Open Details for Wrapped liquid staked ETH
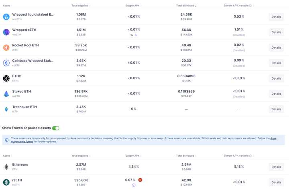Viewport: 289px width, 190px height. coord(276,17)
